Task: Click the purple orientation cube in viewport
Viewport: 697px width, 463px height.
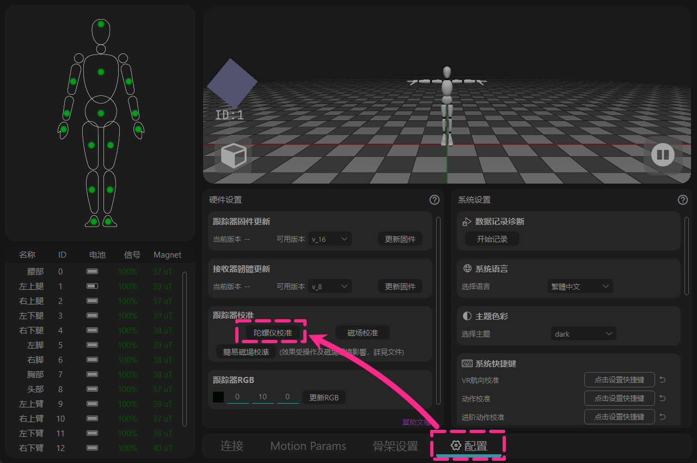Action: (x=232, y=83)
